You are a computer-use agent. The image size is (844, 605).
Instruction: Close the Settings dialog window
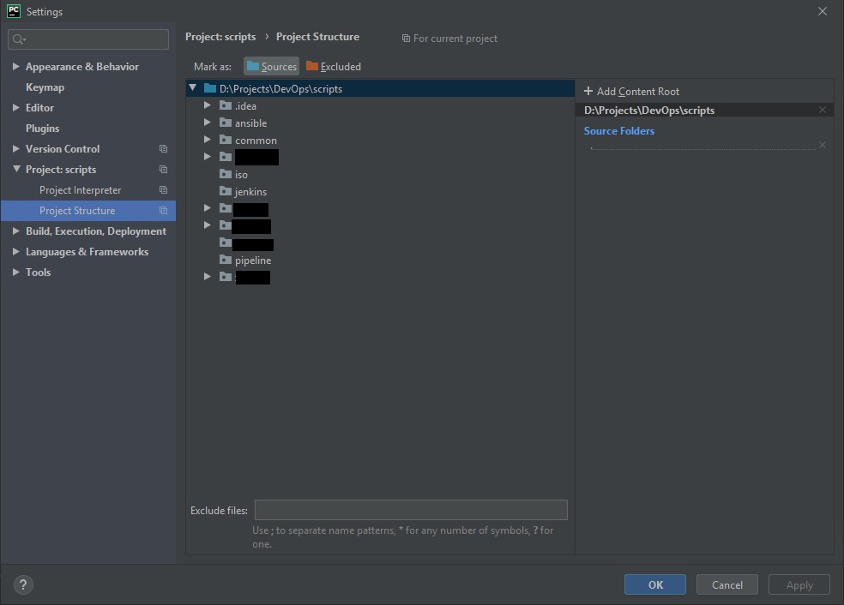pyautogui.click(x=823, y=11)
